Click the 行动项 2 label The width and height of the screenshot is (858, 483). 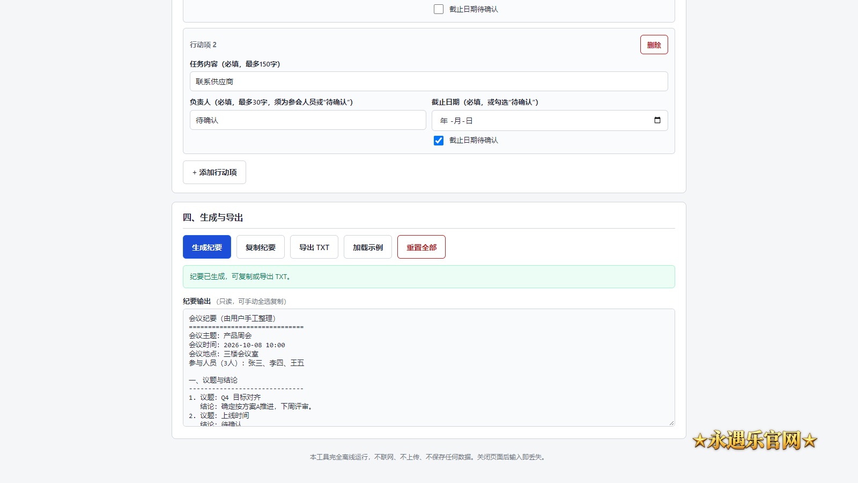[x=203, y=45]
